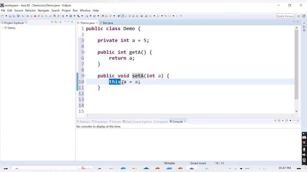Click the camera icon in recorder sidebar

coord(304,138)
